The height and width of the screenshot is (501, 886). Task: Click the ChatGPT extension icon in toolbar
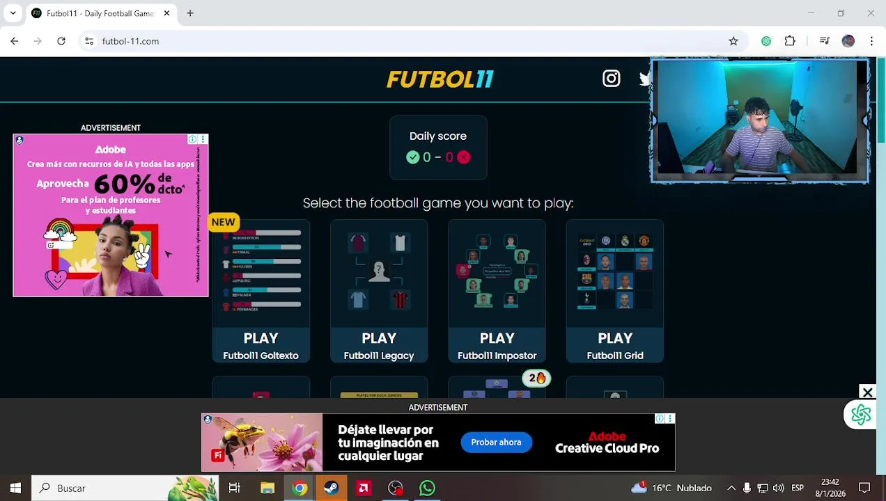tap(766, 41)
